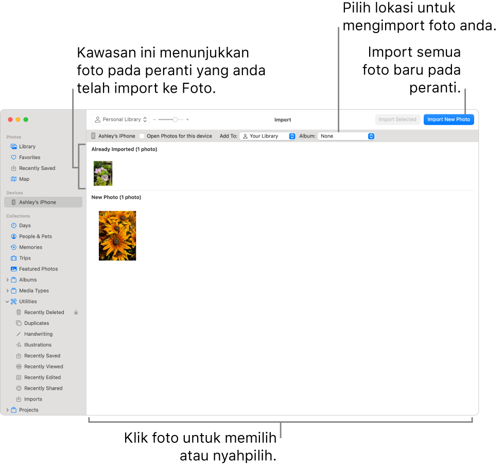Click the zoom slider thumb

tap(175, 119)
